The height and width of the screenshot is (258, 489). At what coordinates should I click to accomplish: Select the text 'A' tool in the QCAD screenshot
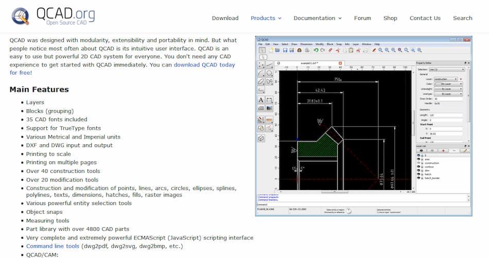point(261,100)
